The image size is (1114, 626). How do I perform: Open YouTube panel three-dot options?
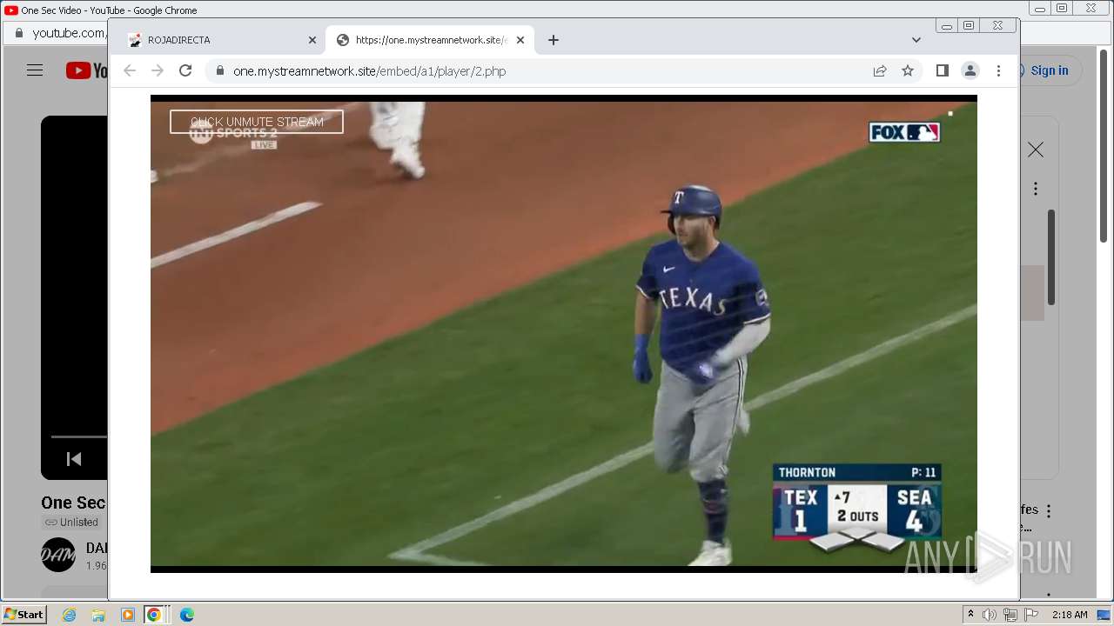tap(1036, 189)
